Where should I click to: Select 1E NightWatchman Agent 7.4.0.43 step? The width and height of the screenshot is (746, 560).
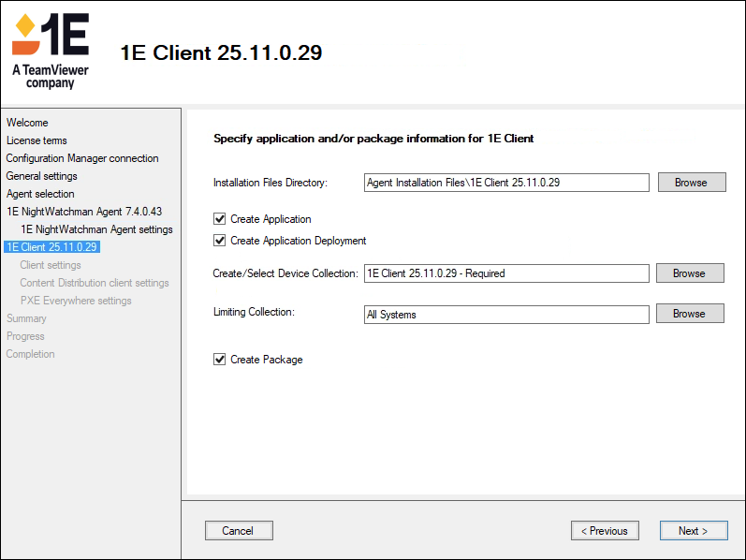(x=84, y=212)
